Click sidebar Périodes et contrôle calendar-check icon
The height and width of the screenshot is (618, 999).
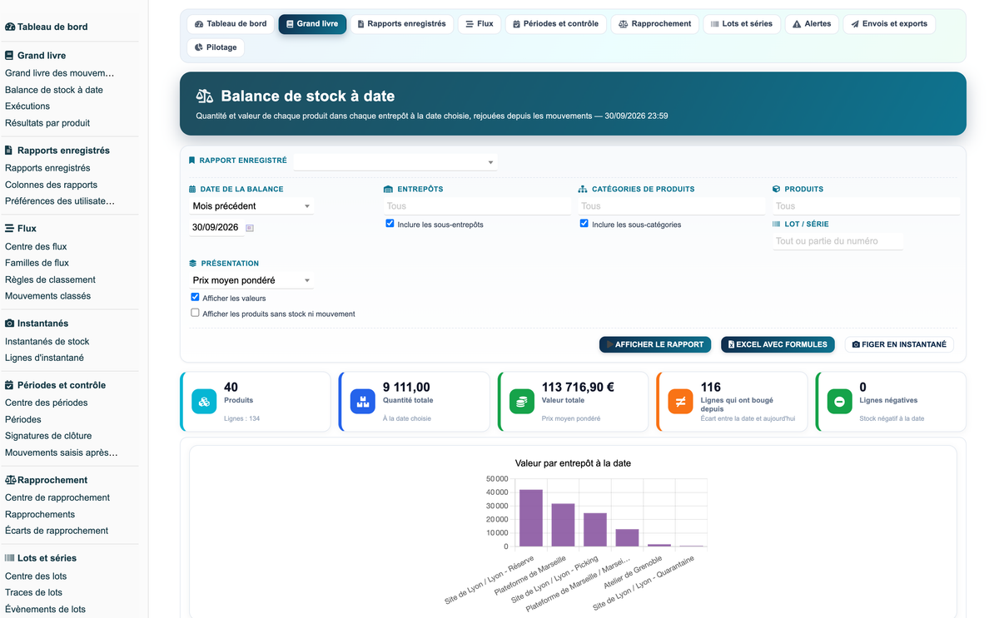[9, 386]
